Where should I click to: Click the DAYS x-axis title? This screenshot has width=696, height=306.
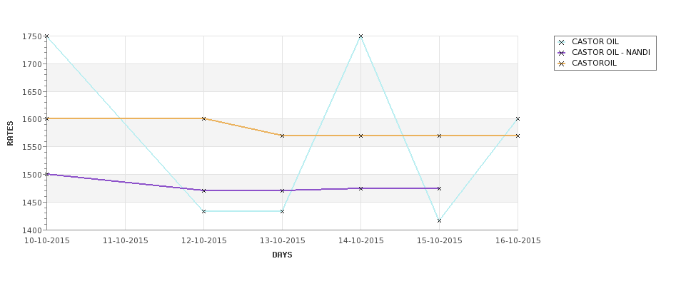coord(282,255)
